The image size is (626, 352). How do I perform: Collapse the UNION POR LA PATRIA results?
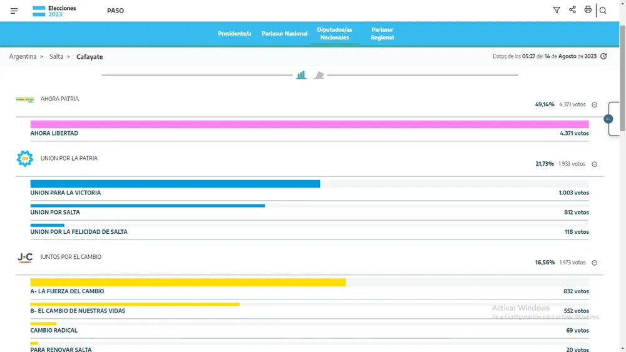(595, 164)
